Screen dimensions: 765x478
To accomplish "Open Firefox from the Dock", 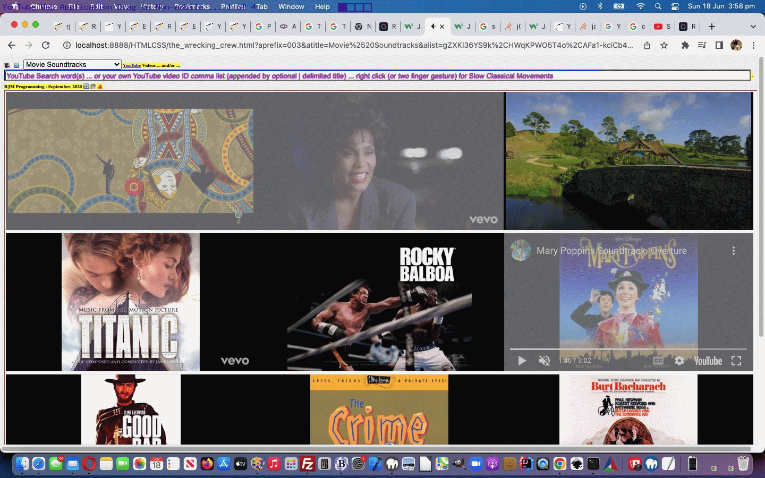I will tap(207, 464).
